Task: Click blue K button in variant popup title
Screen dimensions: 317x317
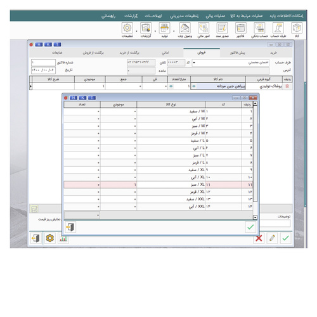Action: pyautogui.click(x=82, y=98)
